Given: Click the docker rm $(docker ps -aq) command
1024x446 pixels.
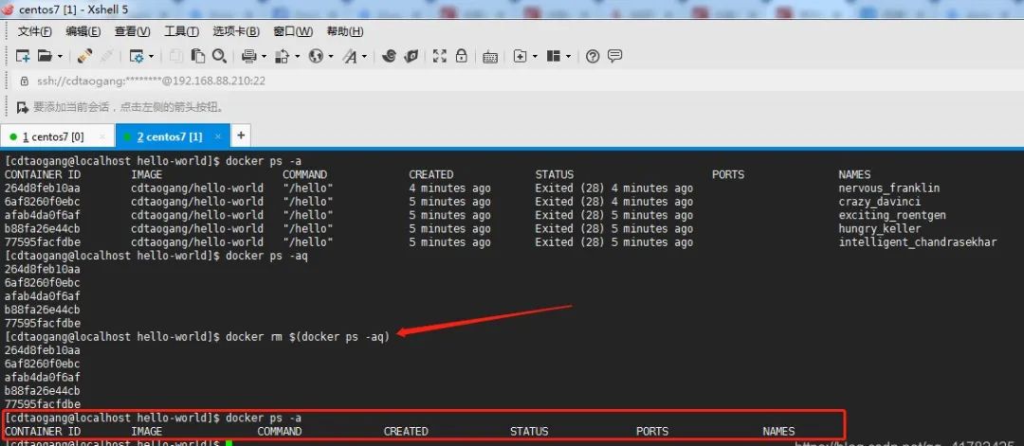Looking at the screenshot, I should tap(307, 336).
